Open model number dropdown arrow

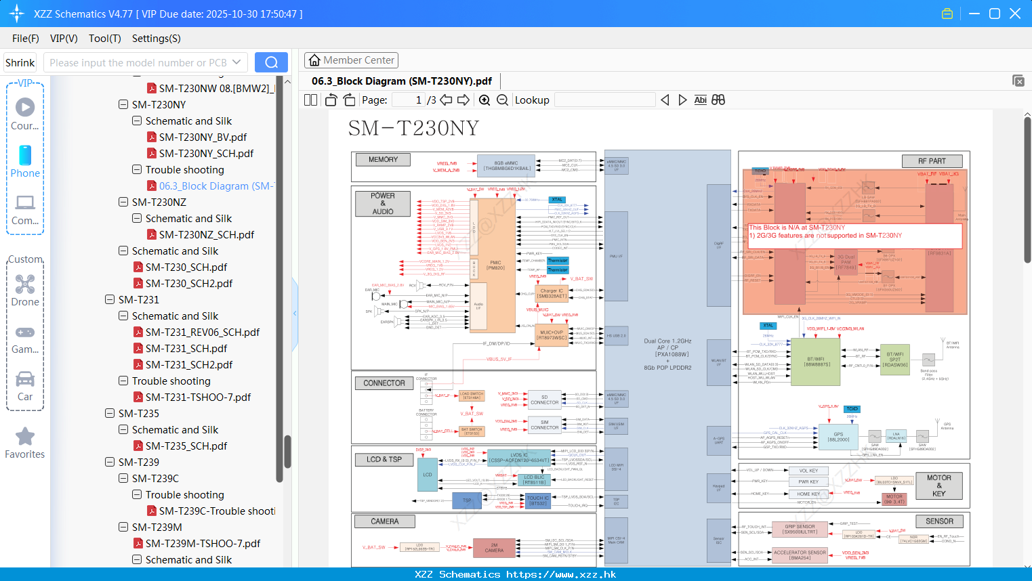(x=236, y=62)
